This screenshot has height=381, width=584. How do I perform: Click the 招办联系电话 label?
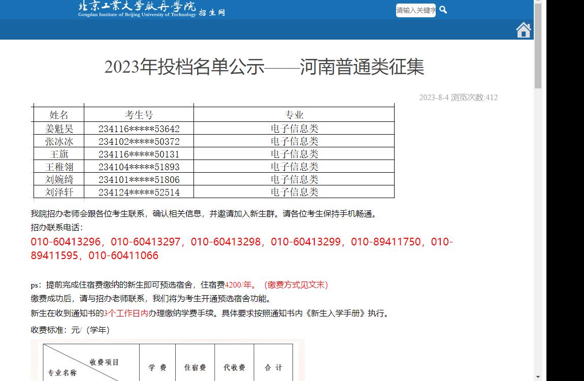click(x=56, y=227)
